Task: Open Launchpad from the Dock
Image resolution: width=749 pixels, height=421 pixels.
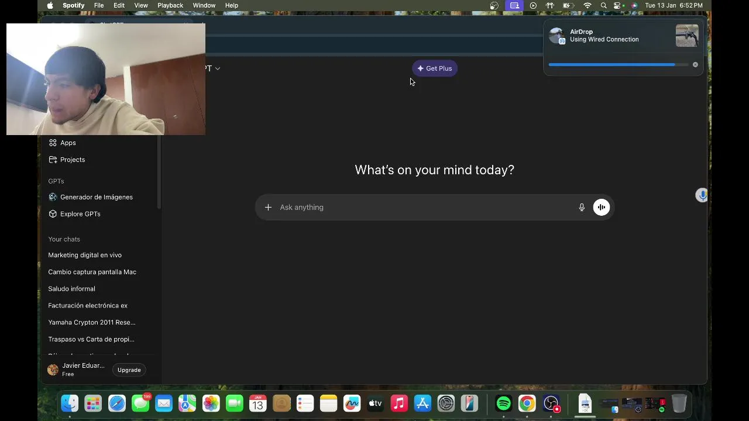Action: tap(93, 403)
